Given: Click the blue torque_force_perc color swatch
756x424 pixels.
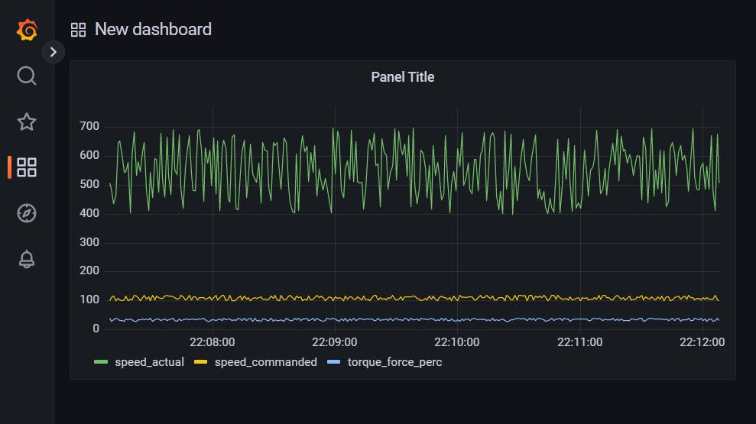Looking at the screenshot, I should click(x=333, y=362).
